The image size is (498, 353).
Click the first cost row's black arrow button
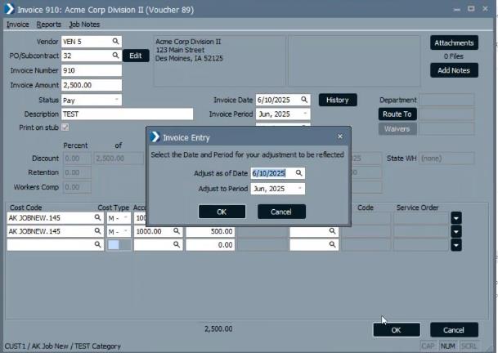(456, 218)
